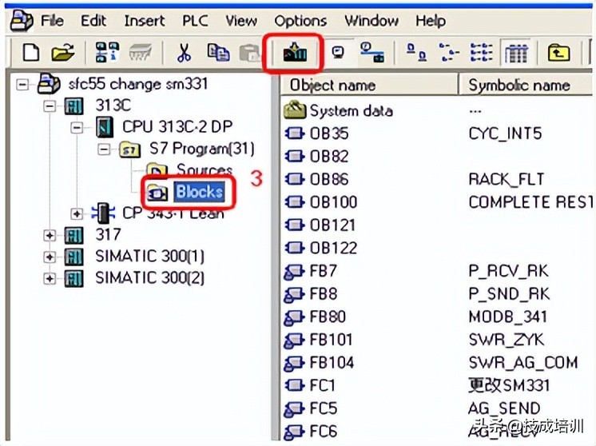Click the FB104 function block icon
This screenshot has width=596, height=446.
click(294, 363)
